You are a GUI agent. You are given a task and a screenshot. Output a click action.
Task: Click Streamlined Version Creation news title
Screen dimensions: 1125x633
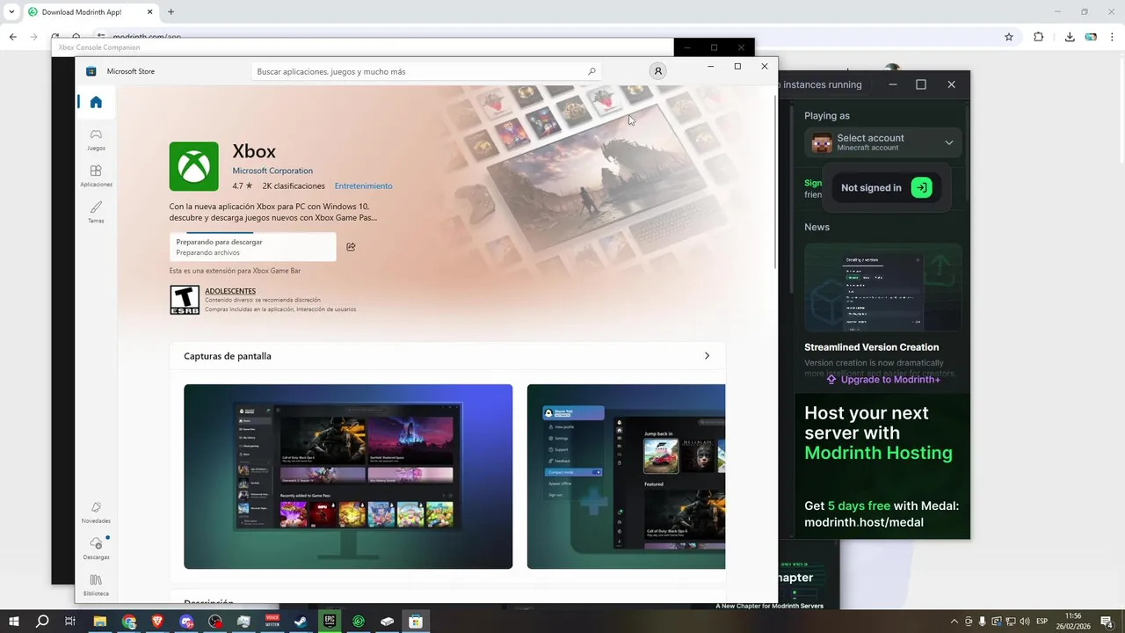[x=871, y=347]
